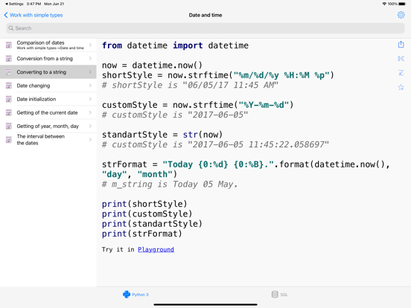Toggle the favorite star icon
The height and width of the screenshot is (308, 411).
coord(401,87)
